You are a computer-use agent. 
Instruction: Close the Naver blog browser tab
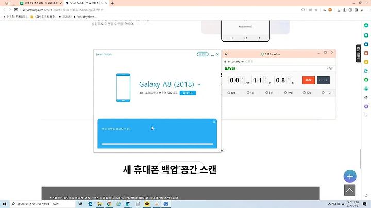[61, 3]
